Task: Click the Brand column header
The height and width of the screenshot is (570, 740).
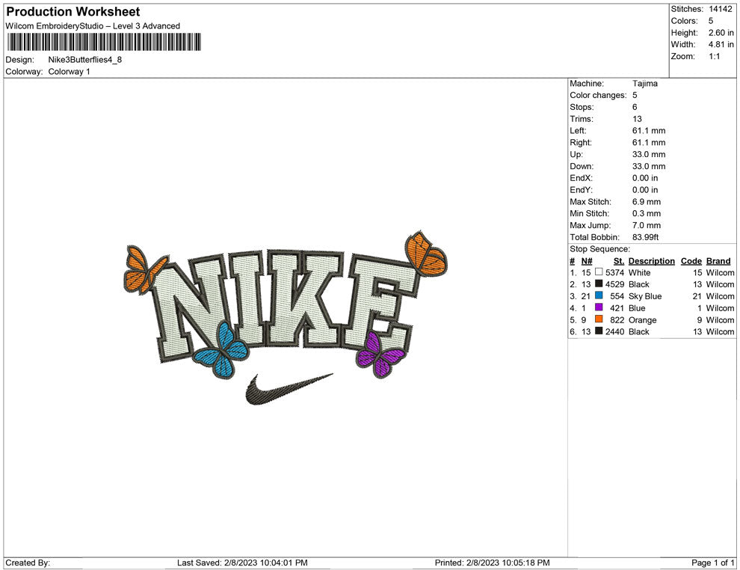Action: click(718, 261)
